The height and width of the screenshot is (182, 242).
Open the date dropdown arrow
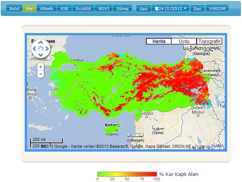[x=185, y=8]
